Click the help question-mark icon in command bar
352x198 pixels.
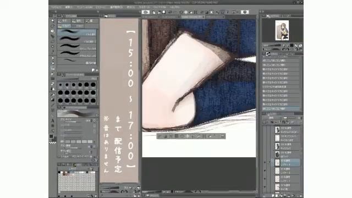(x=245, y=12)
